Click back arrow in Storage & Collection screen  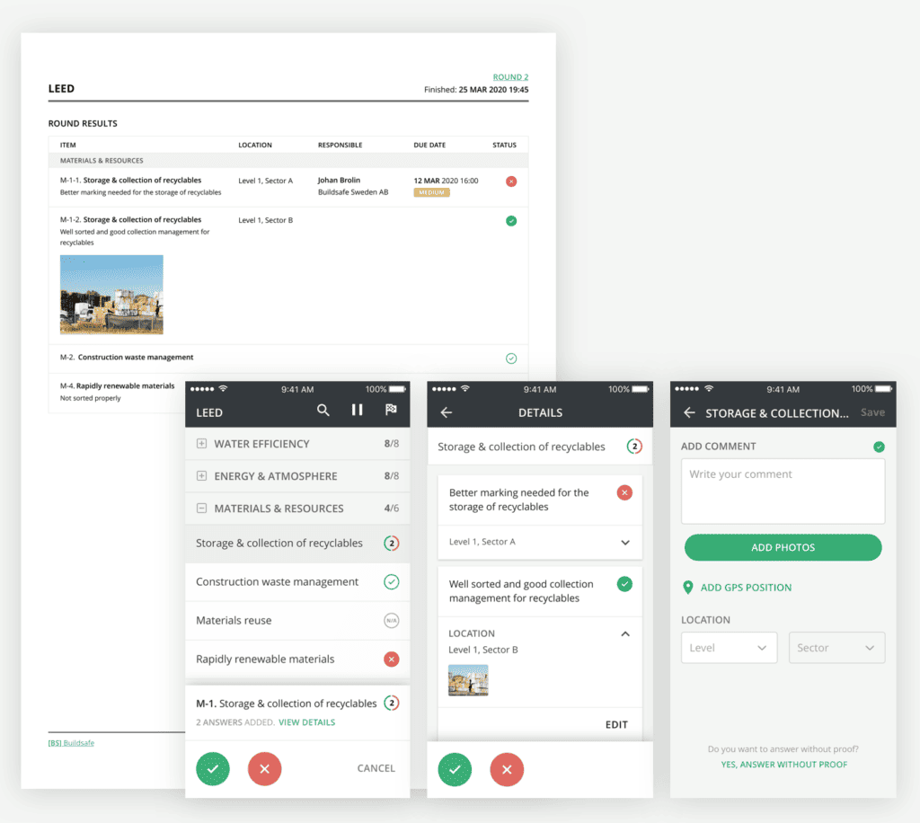(689, 412)
